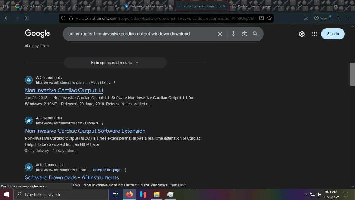Click the Firefox back arrow button
355x200 pixels.
point(7,18)
